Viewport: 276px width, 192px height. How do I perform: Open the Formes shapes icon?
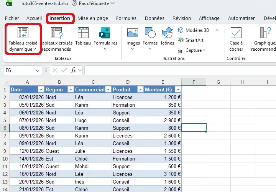(150, 32)
